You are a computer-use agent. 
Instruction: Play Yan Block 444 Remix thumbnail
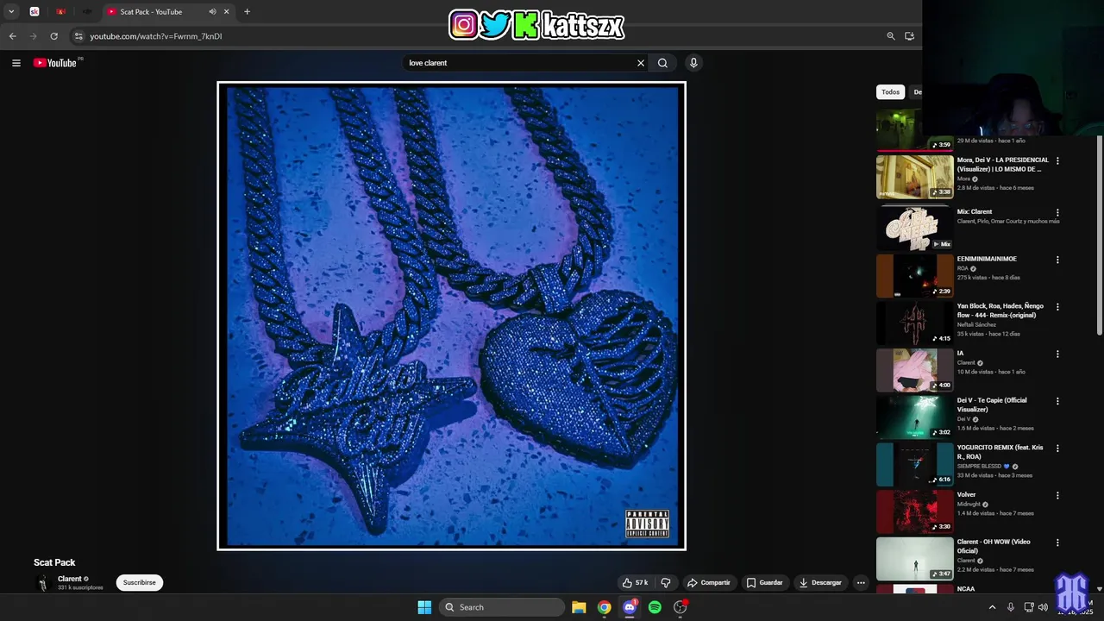[915, 323]
